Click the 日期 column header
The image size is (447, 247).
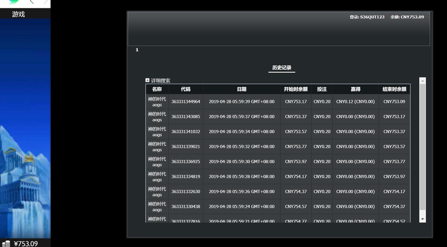click(x=242, y=89)
